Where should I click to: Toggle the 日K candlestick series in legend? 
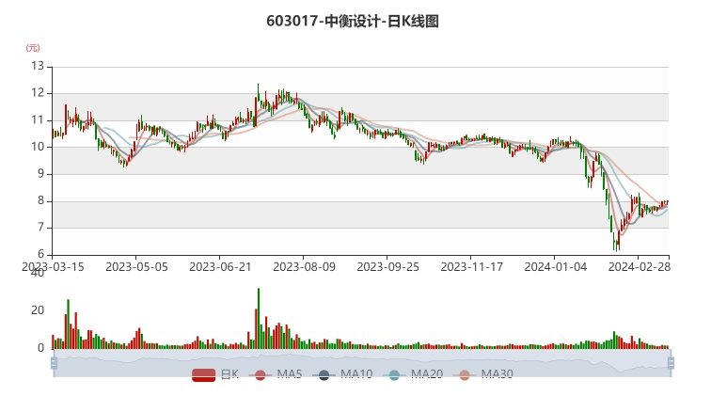(215, 374)
